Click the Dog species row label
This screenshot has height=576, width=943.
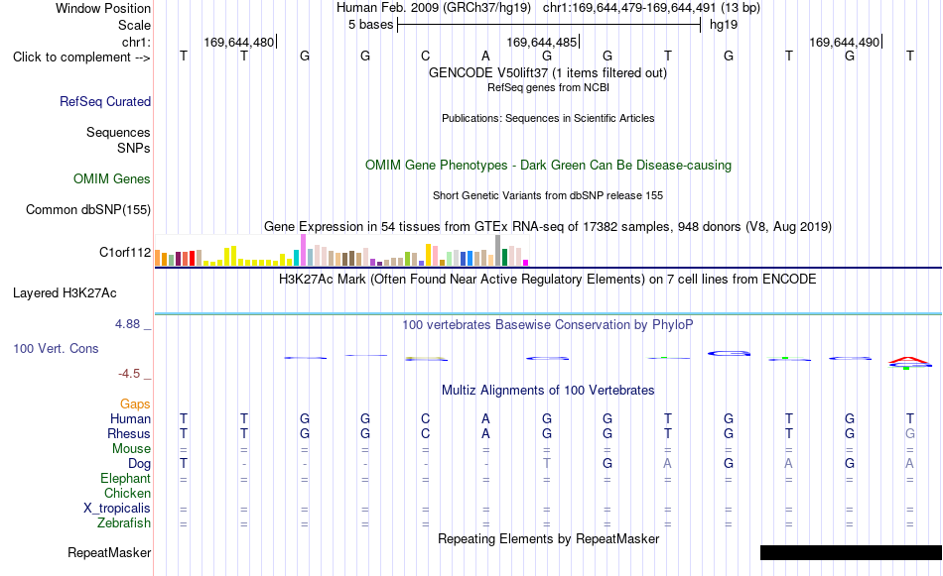click(x=140, y=464)
